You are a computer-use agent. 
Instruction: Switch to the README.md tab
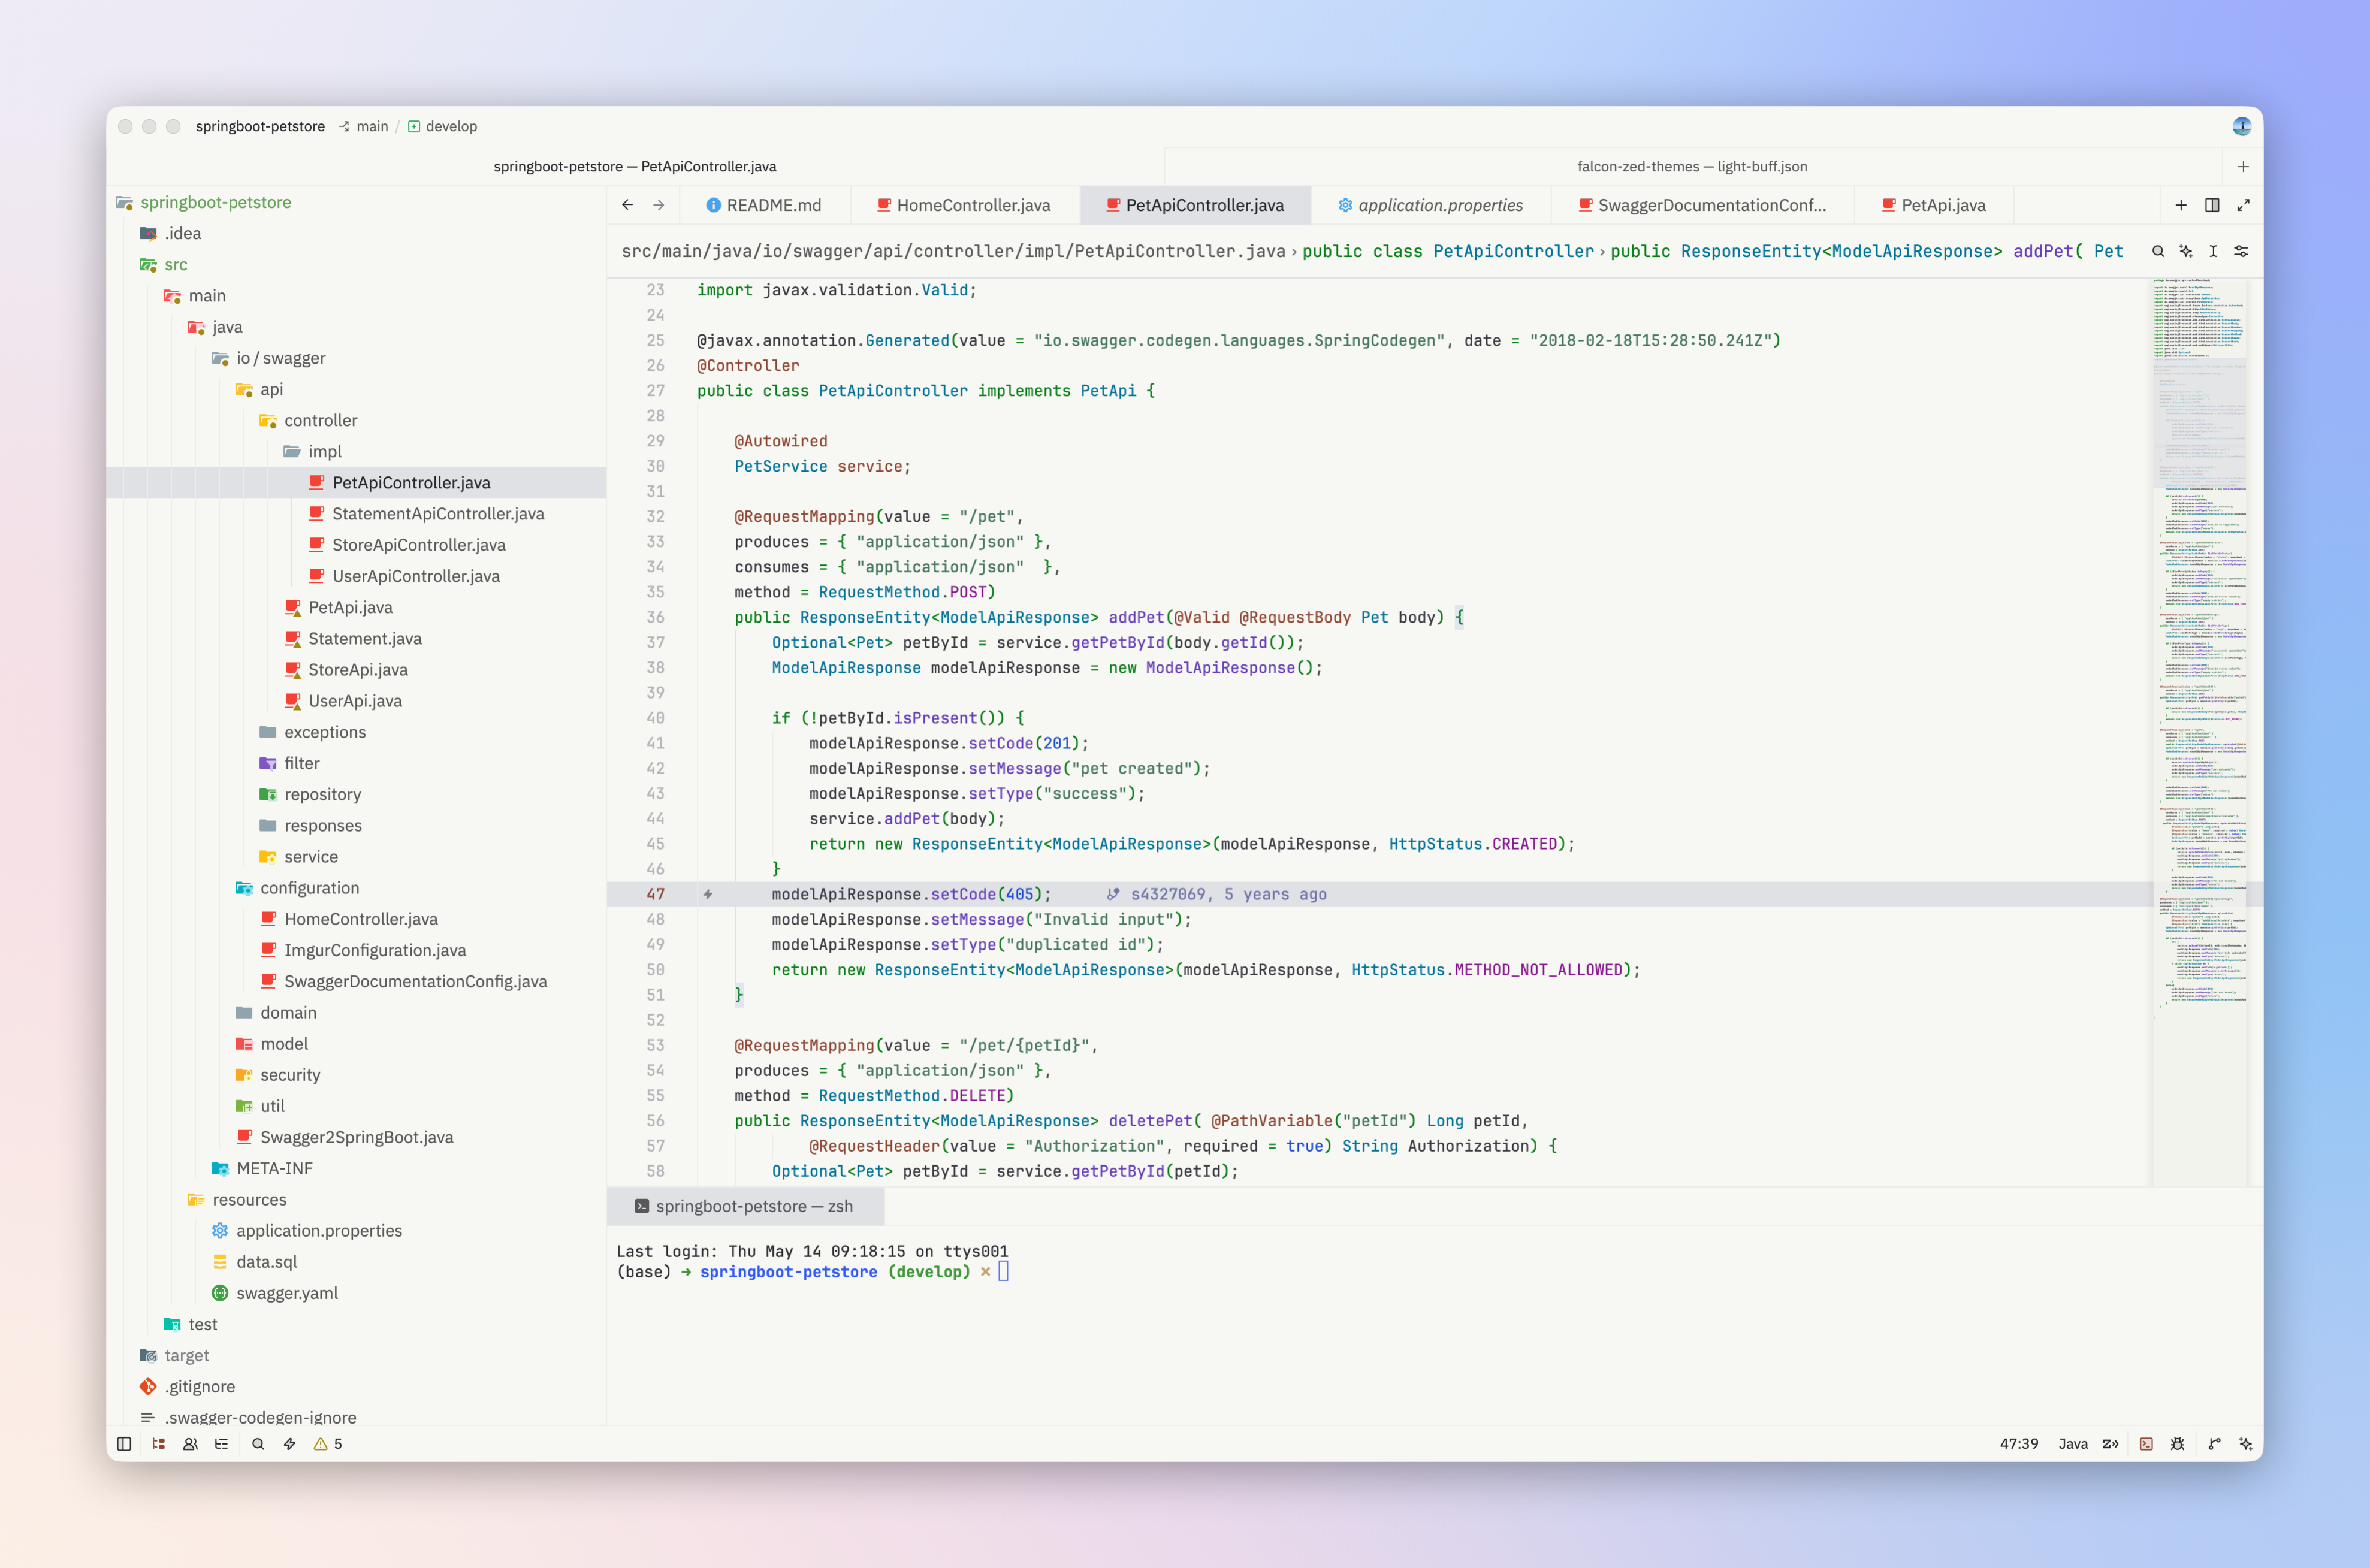click(x=764, y=205)
